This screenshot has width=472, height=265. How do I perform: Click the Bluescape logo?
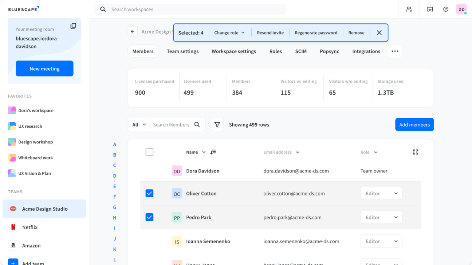pyautogui.click(x=24, y=9)
